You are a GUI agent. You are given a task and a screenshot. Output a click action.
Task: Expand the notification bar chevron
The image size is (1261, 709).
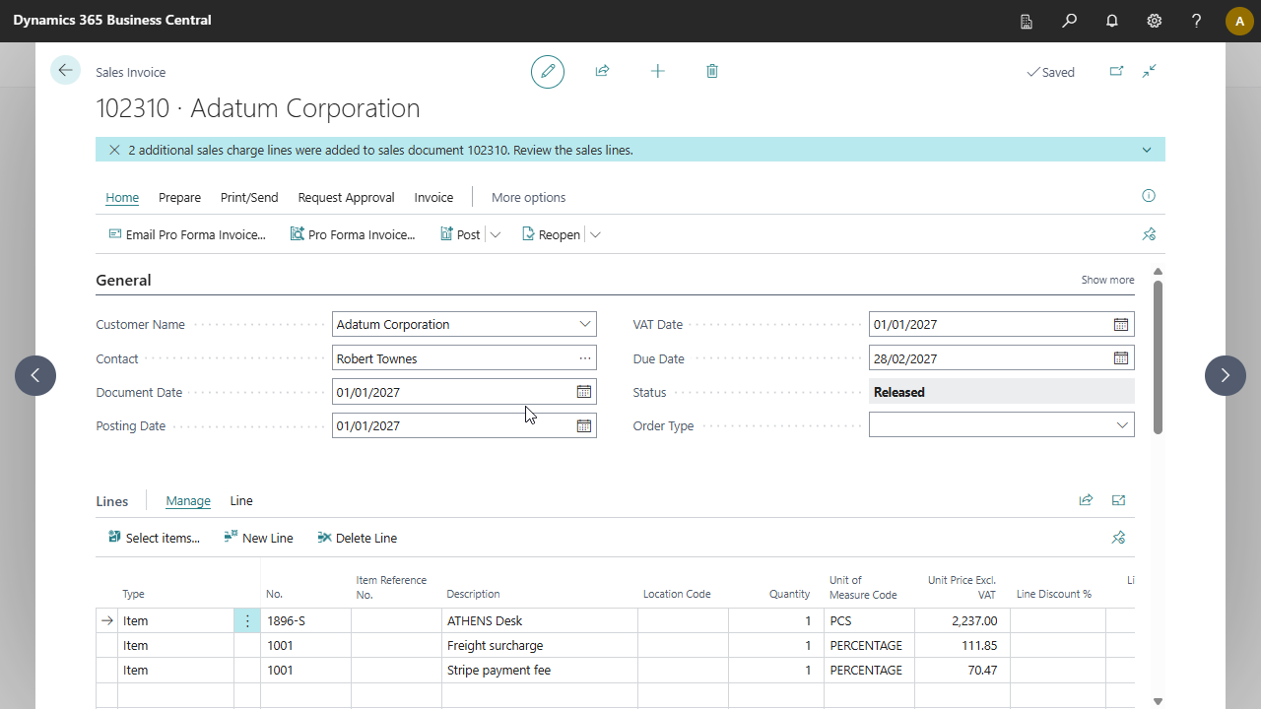[x=1147, y=151]
